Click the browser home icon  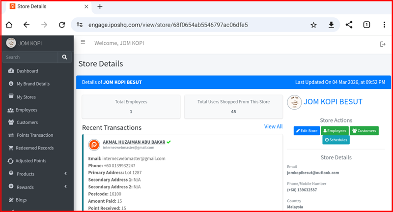coord(9,25)
